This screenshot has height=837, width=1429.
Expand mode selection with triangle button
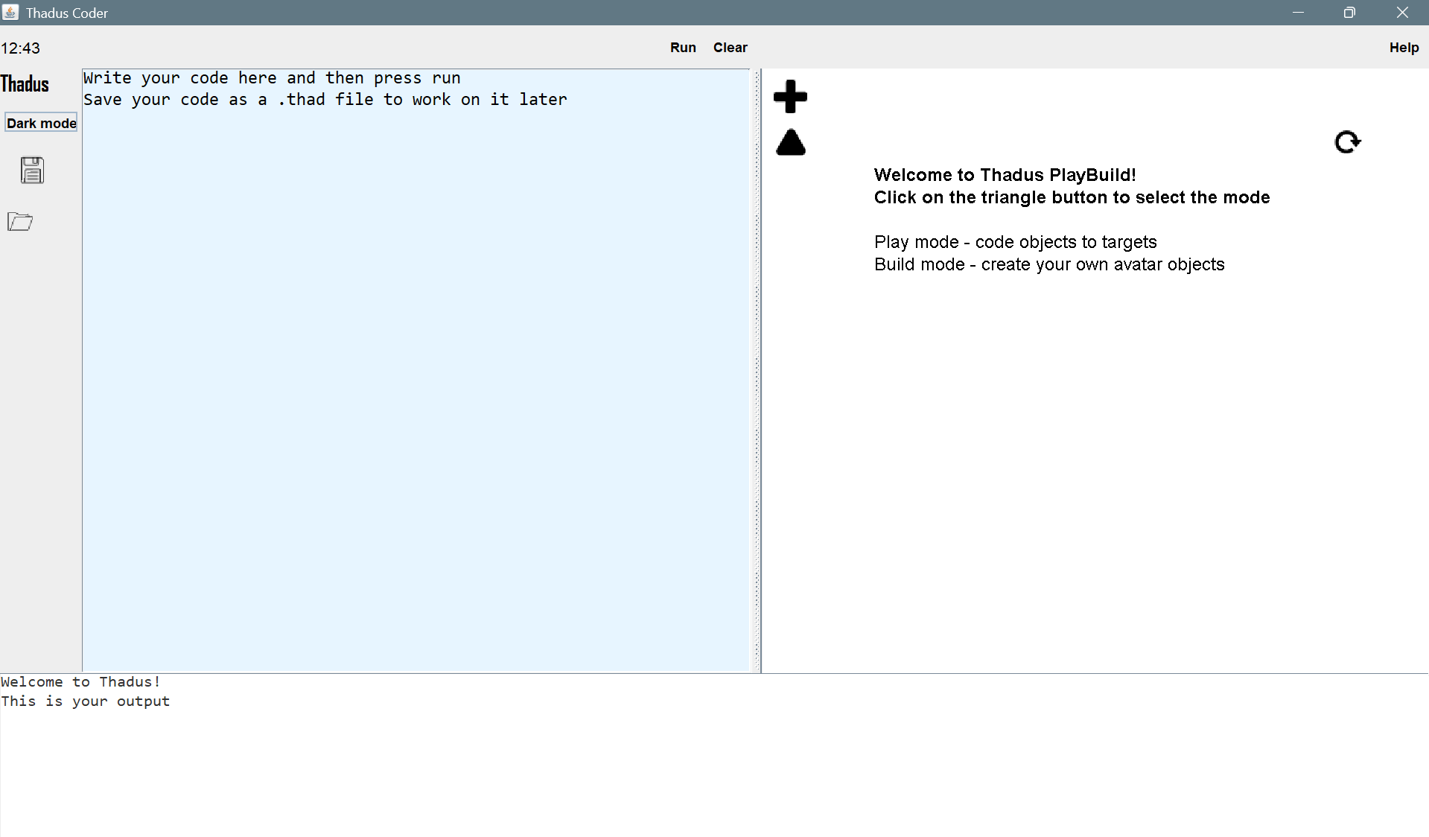790,142
